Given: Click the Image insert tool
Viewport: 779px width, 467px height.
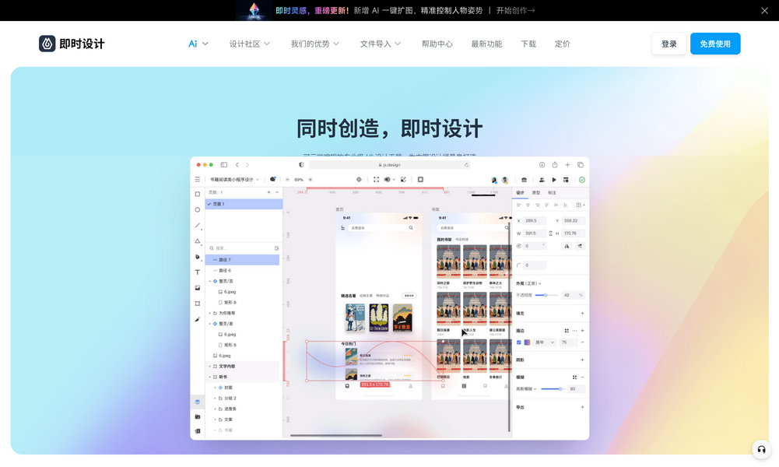Looking at the screenshot, I should coord(198,288).
